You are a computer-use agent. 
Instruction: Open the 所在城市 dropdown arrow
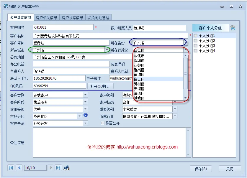[107, 50]
